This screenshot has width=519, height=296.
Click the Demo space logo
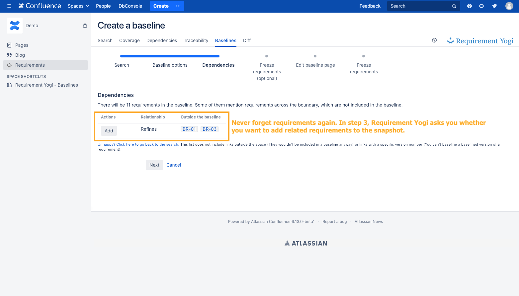(15, 26)
